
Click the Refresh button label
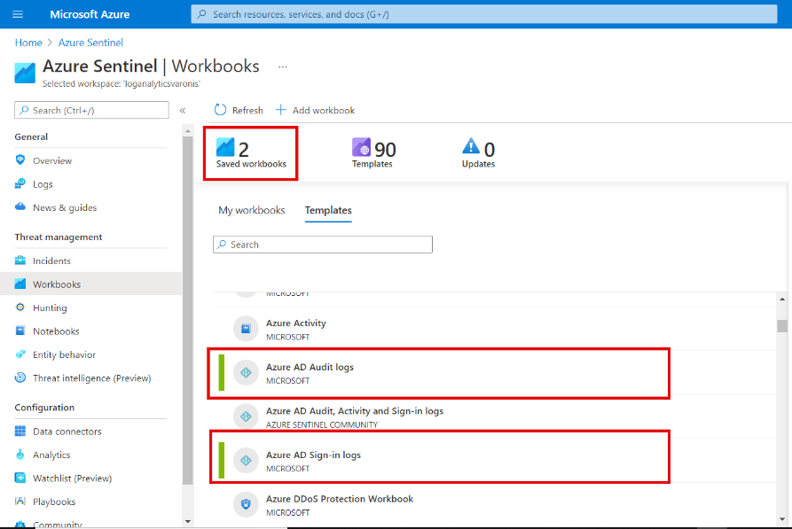[x=247, y=110]
